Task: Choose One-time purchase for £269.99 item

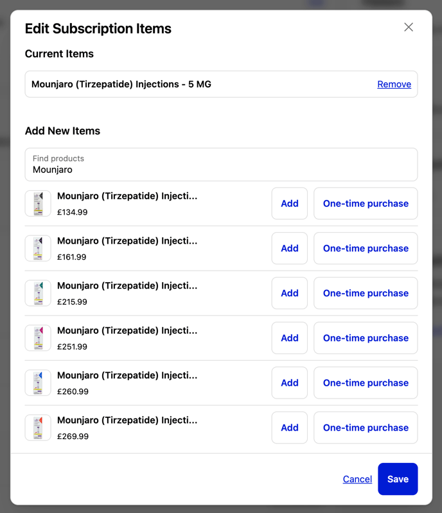Action: (x=366, y=428)
